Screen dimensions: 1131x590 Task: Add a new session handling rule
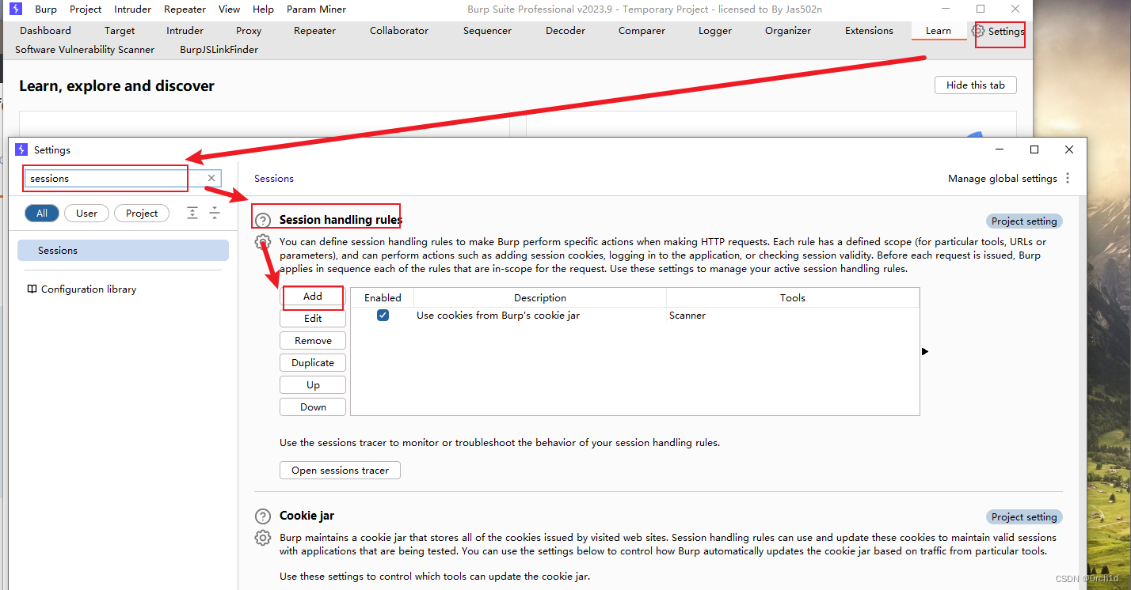pyautogui.click(x=313, y=297)
